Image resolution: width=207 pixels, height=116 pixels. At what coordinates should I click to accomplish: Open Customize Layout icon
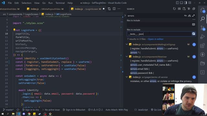(190, 3)
